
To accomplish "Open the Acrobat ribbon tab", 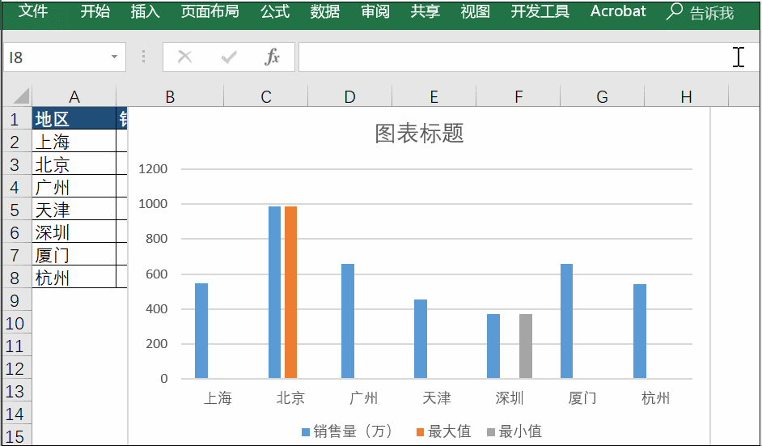I will (x=618, y=11).
